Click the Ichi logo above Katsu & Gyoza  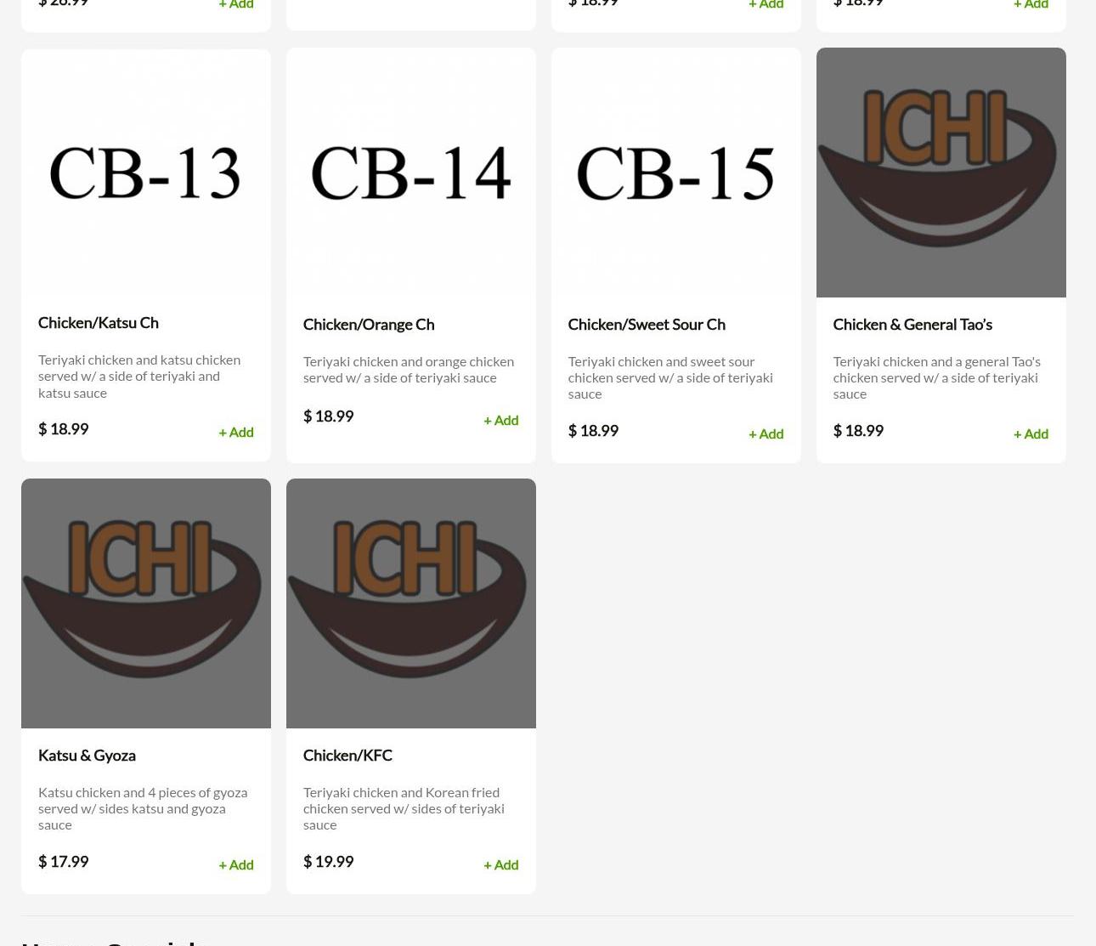click(x=146, y=603)
